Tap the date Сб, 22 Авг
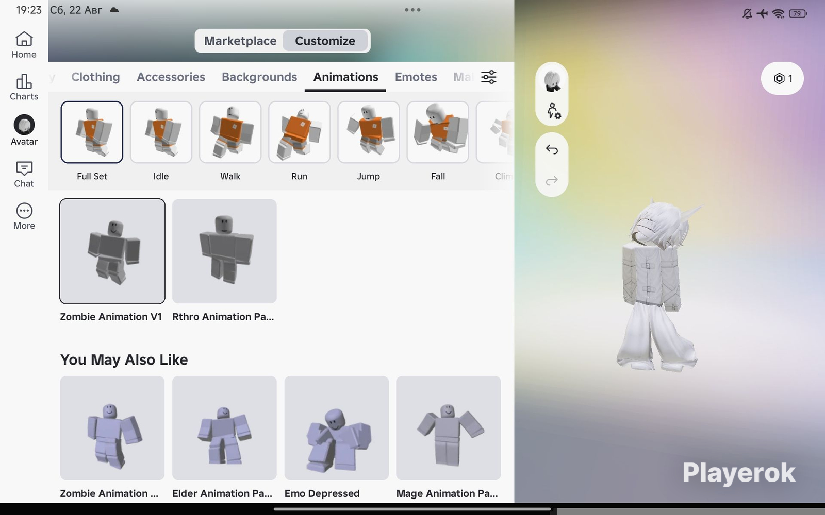Viewport: 825px width, 515px height. click(76, 10)
